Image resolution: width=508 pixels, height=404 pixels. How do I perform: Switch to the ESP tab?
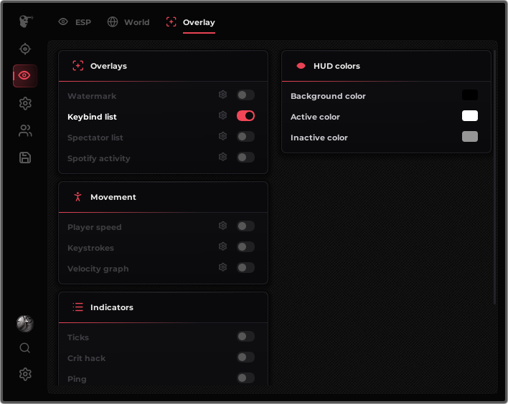[75, 22]
